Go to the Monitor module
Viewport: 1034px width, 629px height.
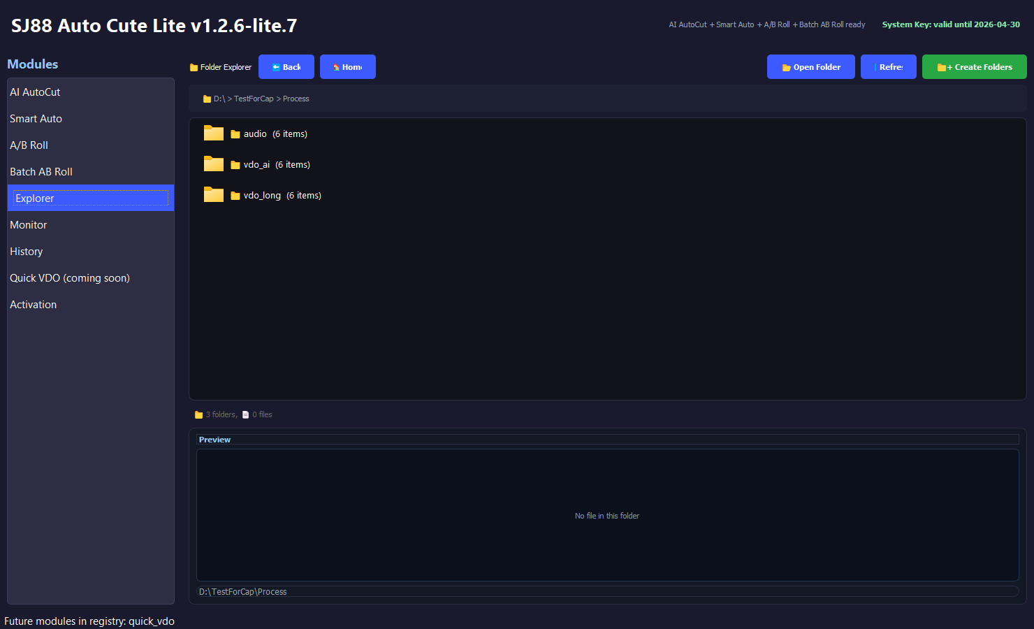click(x=29, y=225)
